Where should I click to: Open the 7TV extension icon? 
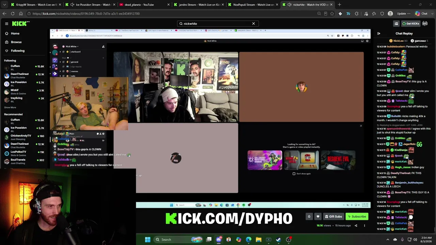coord(348,14)
